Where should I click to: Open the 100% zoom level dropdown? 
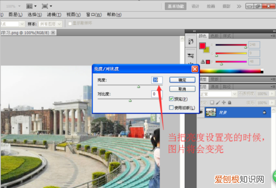19,6
